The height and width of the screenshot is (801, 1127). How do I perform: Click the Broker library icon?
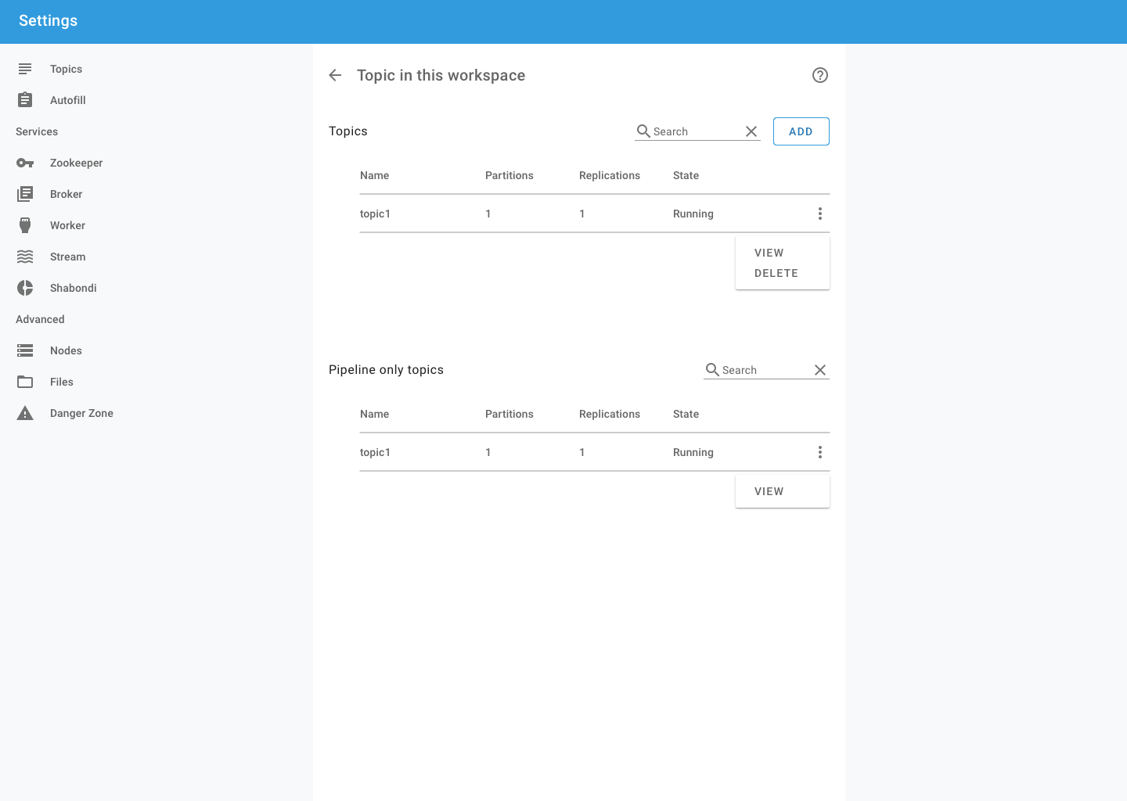click(x=25, y=194)
